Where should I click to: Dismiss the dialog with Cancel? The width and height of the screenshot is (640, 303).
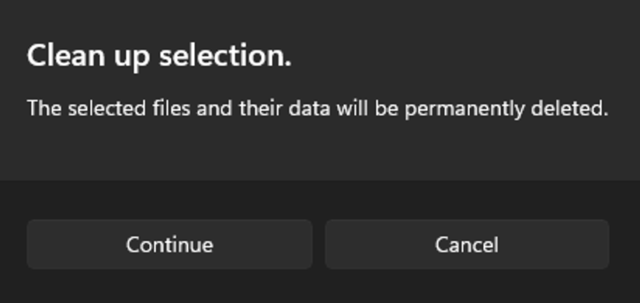click(467, 244)
